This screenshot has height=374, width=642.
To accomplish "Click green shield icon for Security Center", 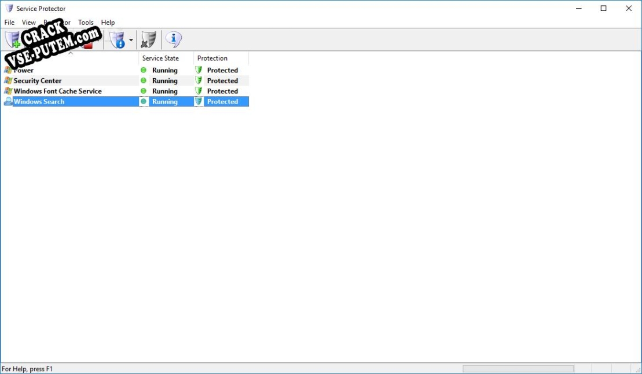I will (199, 80).
